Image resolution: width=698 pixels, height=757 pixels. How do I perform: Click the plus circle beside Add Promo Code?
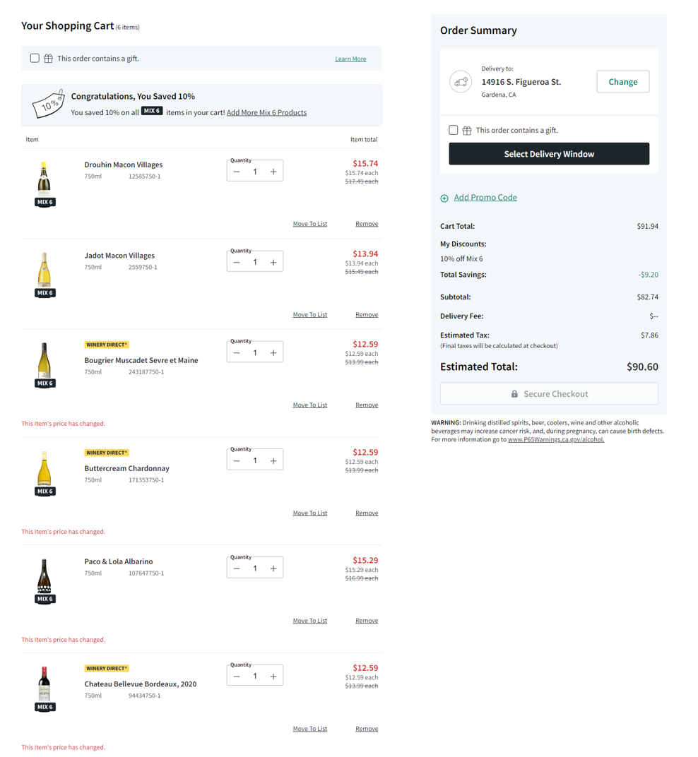pyautogui.click(x=444, y=198)
